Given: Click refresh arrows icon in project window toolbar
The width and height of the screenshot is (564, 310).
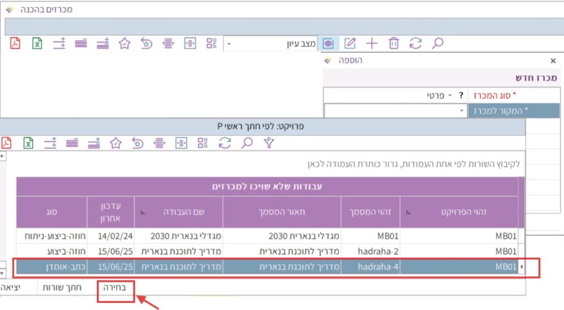Looking at the screenshot, I should point(224,144).
